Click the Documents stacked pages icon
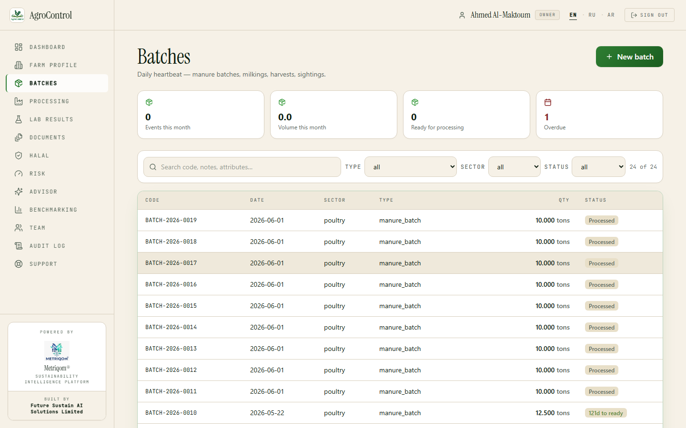 19,137
